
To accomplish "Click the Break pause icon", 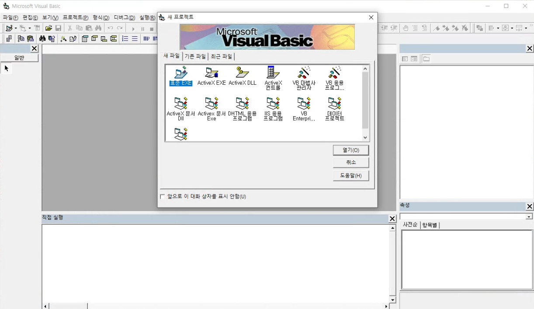I will point(142,29).
